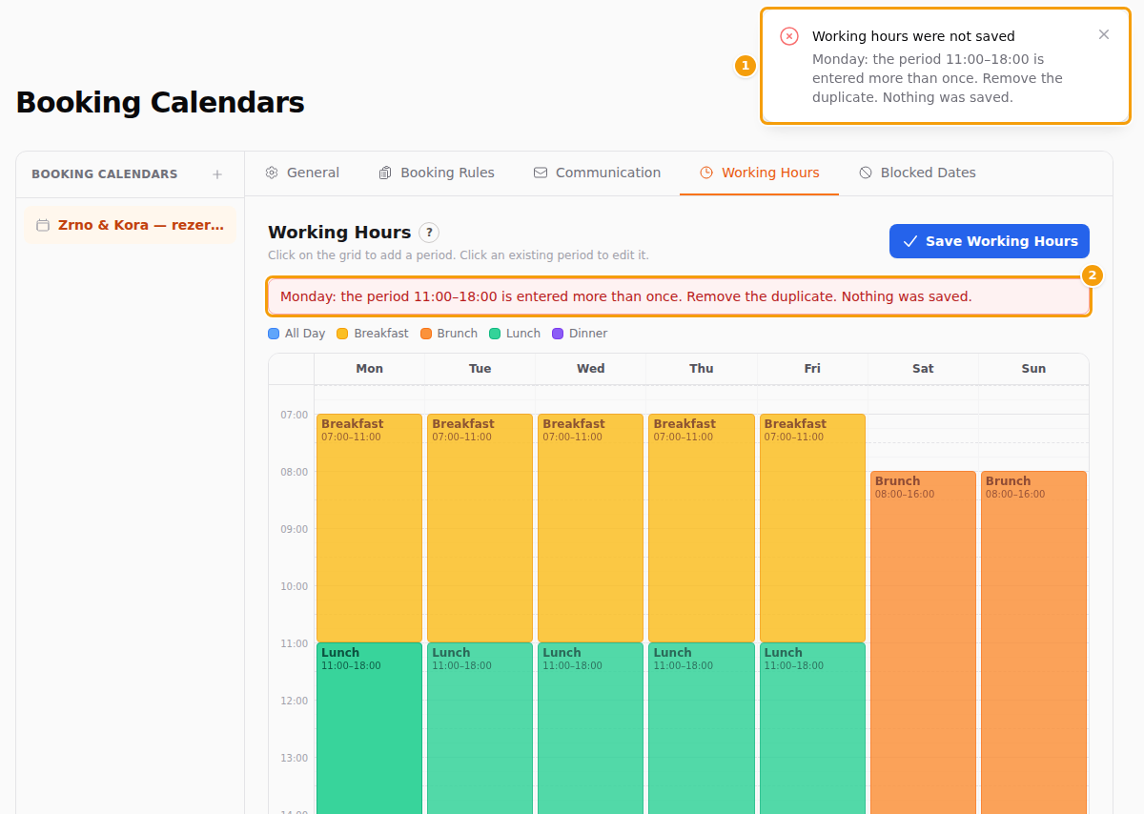This screenshot has width=1144, height=814.
Task: Click the Mon column header
Action: point(369,369)
